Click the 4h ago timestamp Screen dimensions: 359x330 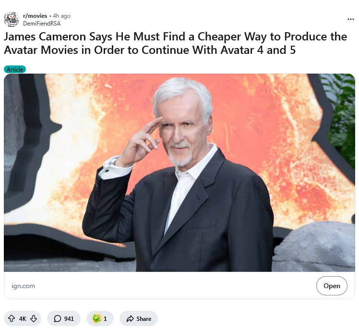pyautogui.click(x=61, y=16)
